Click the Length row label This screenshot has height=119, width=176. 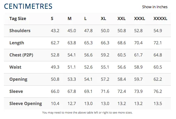17,43
